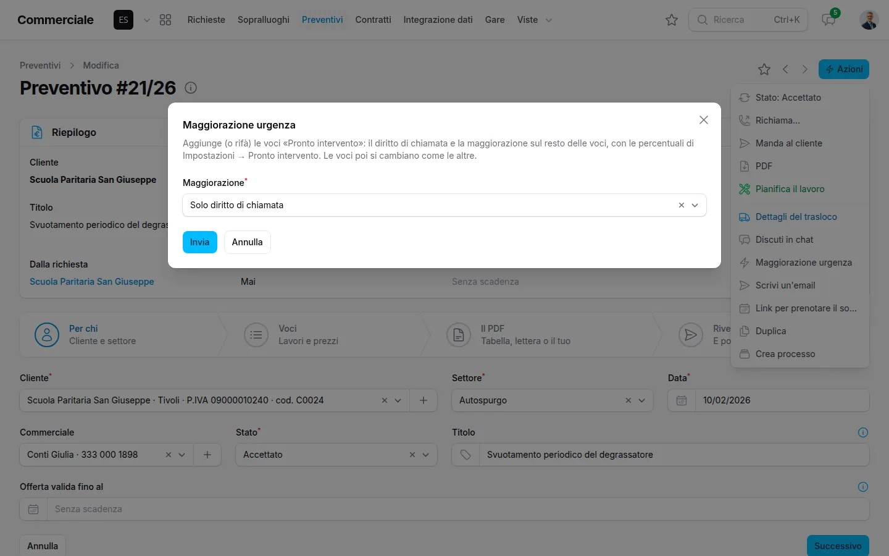Click the Invia button
Image resolution: width=889 pixels, height=556 pixels.
point(199,242)
